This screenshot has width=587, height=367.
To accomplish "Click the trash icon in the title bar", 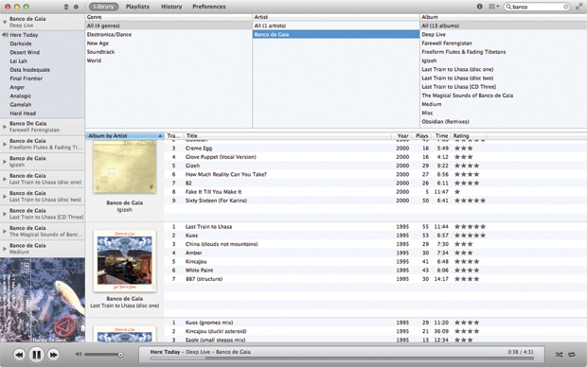I will 66,7.
